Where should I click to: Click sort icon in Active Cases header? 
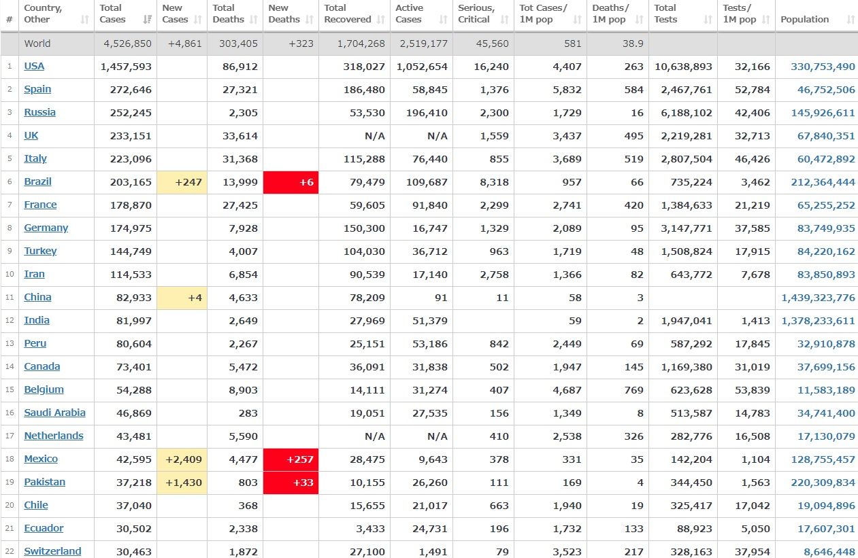pos(443,20)
